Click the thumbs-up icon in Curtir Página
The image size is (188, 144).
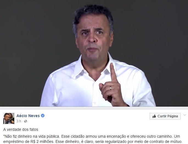click(154, 116)
